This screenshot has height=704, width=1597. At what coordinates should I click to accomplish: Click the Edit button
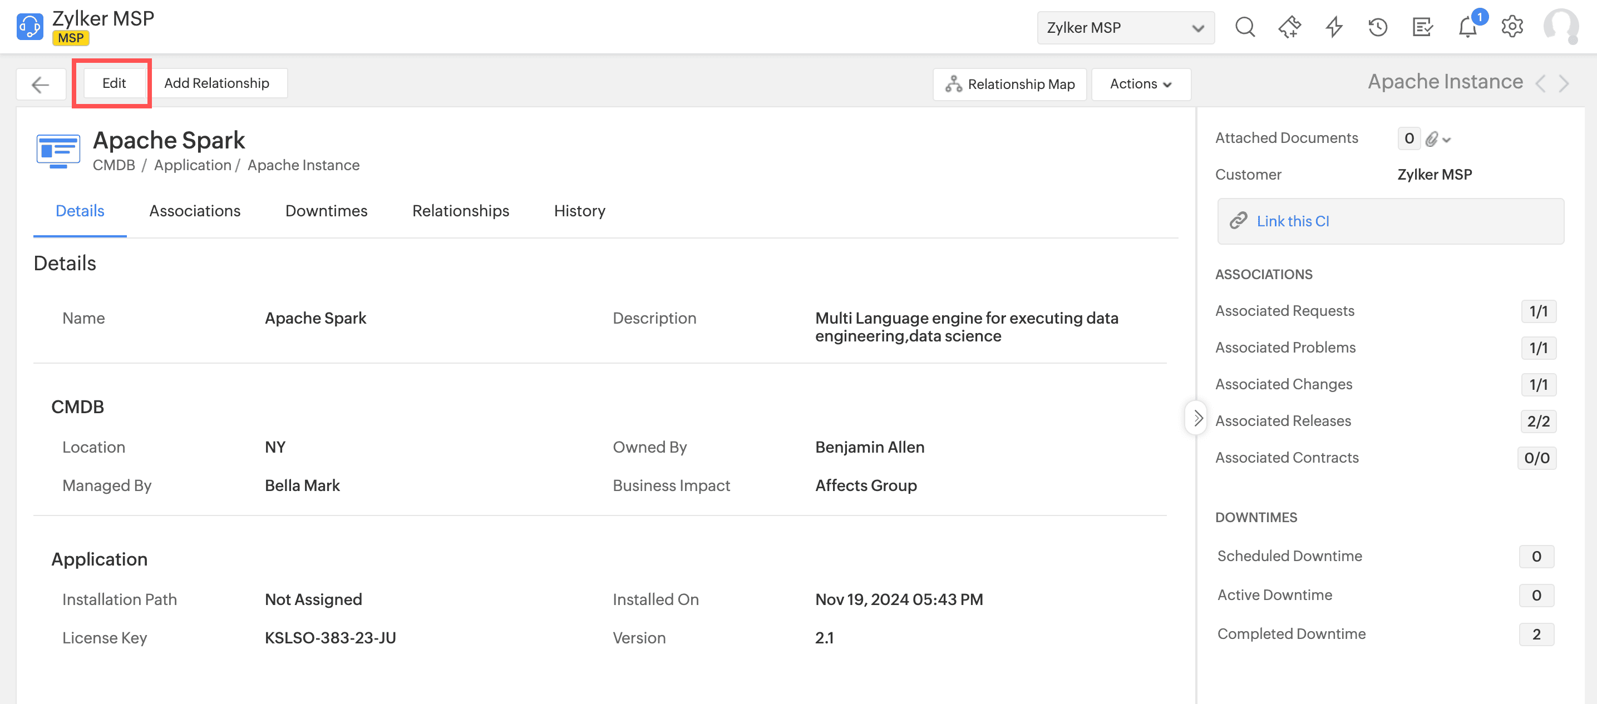tap(114, 83)
